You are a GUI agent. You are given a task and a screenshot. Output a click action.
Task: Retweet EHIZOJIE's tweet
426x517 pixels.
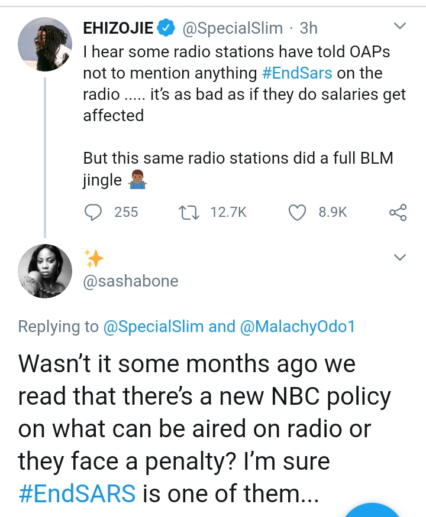(x=188, y=212)
